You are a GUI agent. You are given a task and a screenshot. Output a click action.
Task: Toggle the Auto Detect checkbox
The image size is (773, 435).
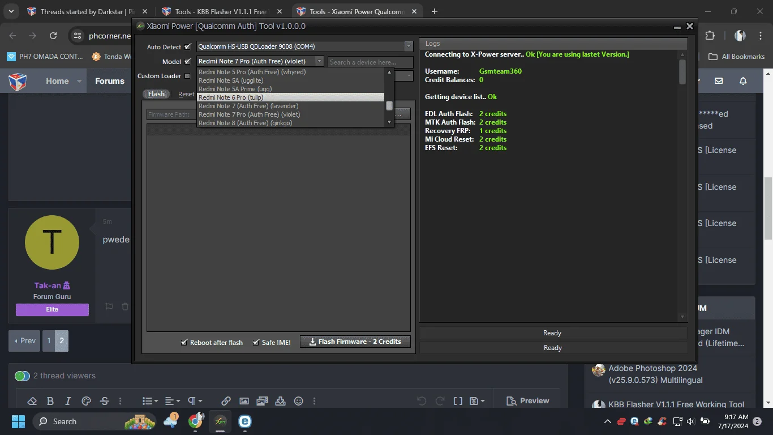pos(188,47)
